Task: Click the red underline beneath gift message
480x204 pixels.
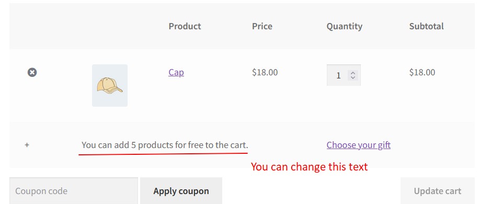Action: point(163,153)
